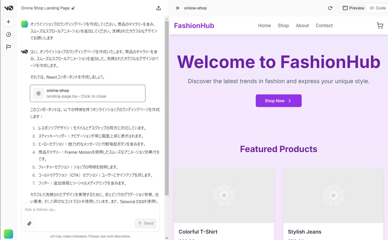Open the Contact nav link
This screenshot has height=240, width=388.
pyautogui.click(x=324, y=25)
